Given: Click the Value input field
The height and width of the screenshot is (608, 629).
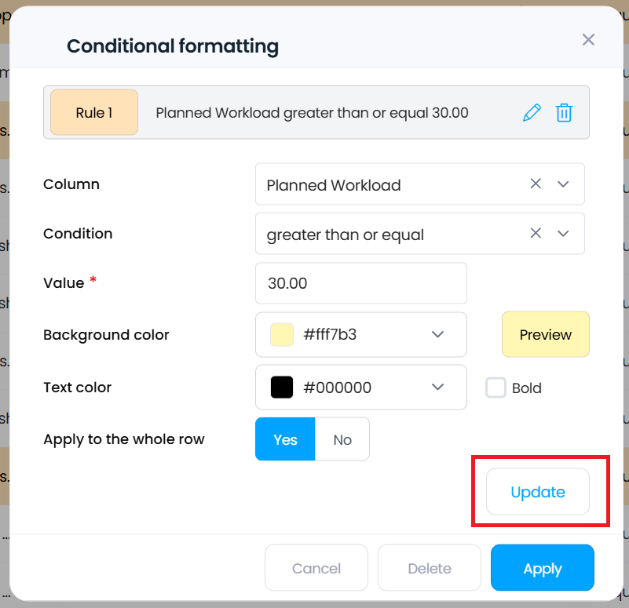Looking at the screenshot, I should 361,283.
